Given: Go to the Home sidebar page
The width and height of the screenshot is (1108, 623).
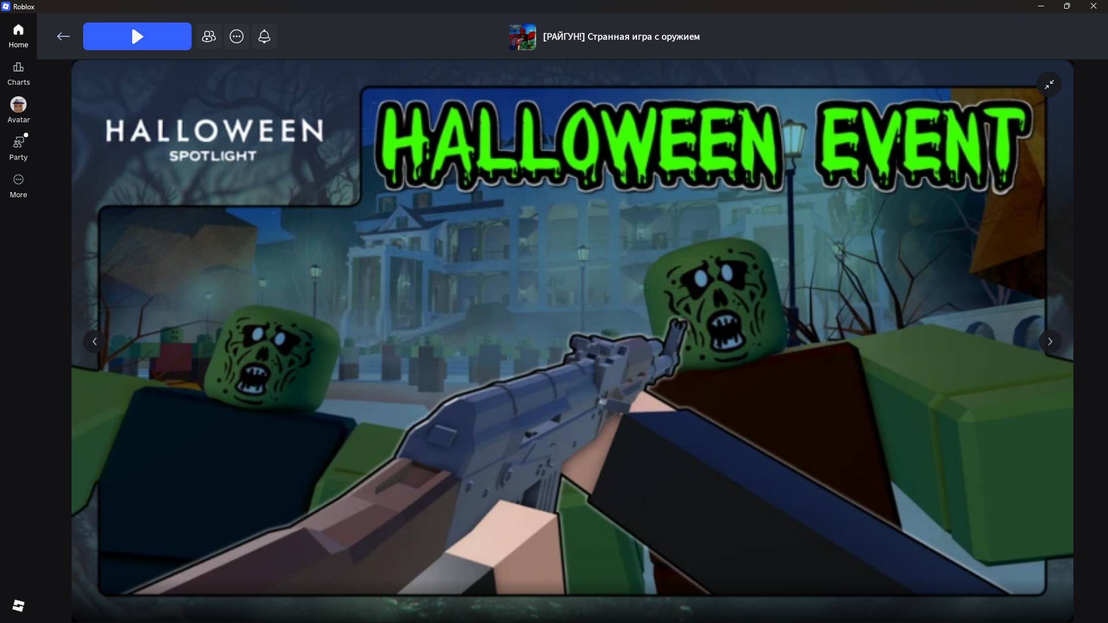Looking at the screenshot, I should (x=18, y=36).
